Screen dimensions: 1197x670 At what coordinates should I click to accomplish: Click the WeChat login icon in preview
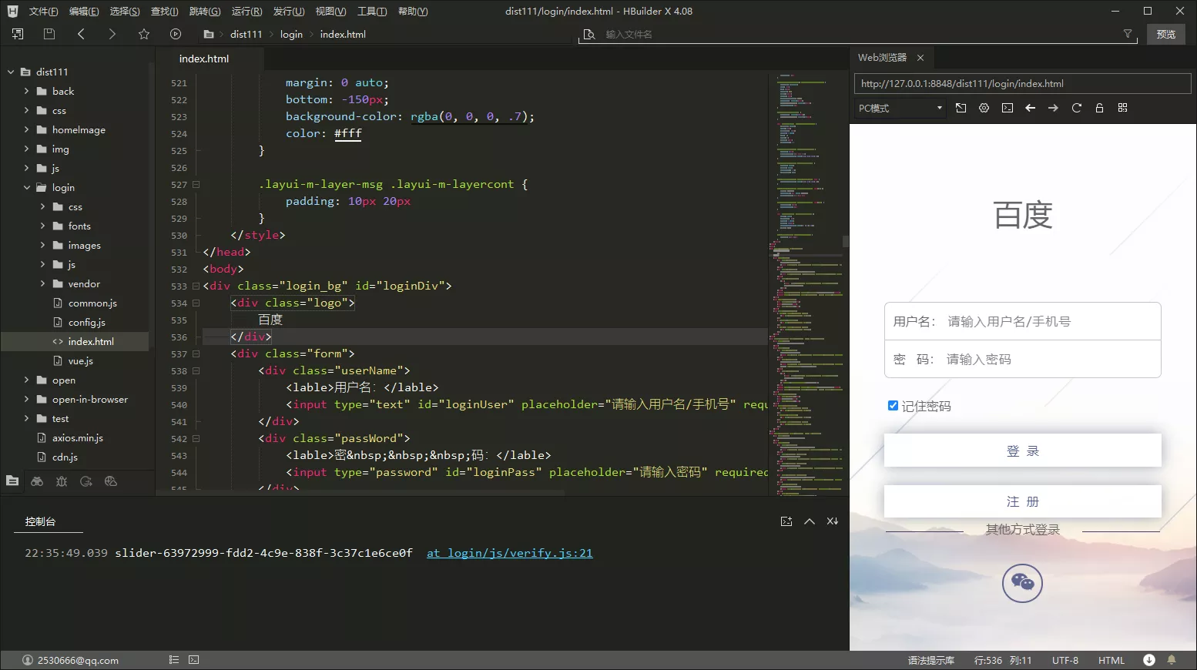[1022, 583]
